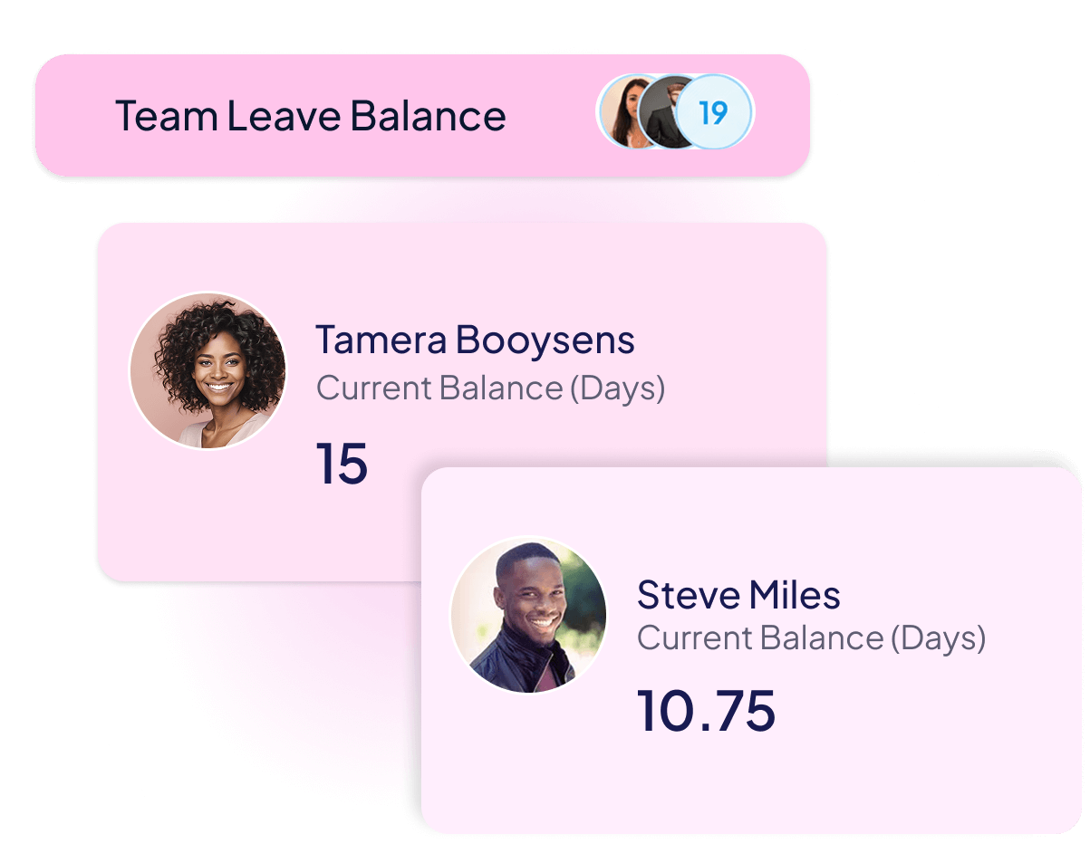Open Tamera Booysens' name link
Image resolution: width=1090 pixels, height=853 pixels.
coord(475,340)
